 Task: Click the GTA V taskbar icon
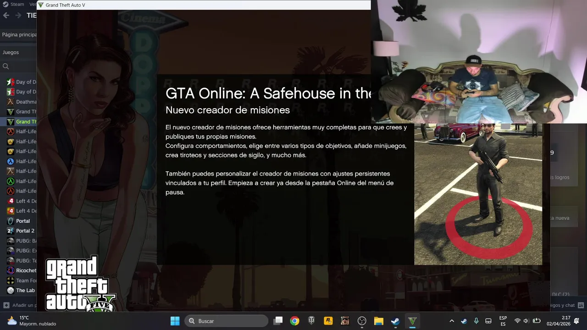412,321
